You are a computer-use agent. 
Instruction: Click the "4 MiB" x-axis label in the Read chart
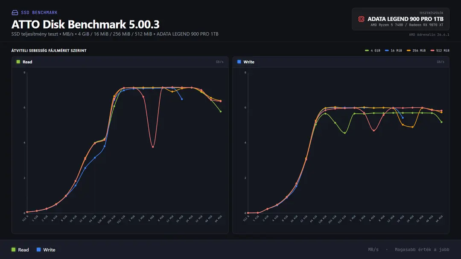point(151,219)
